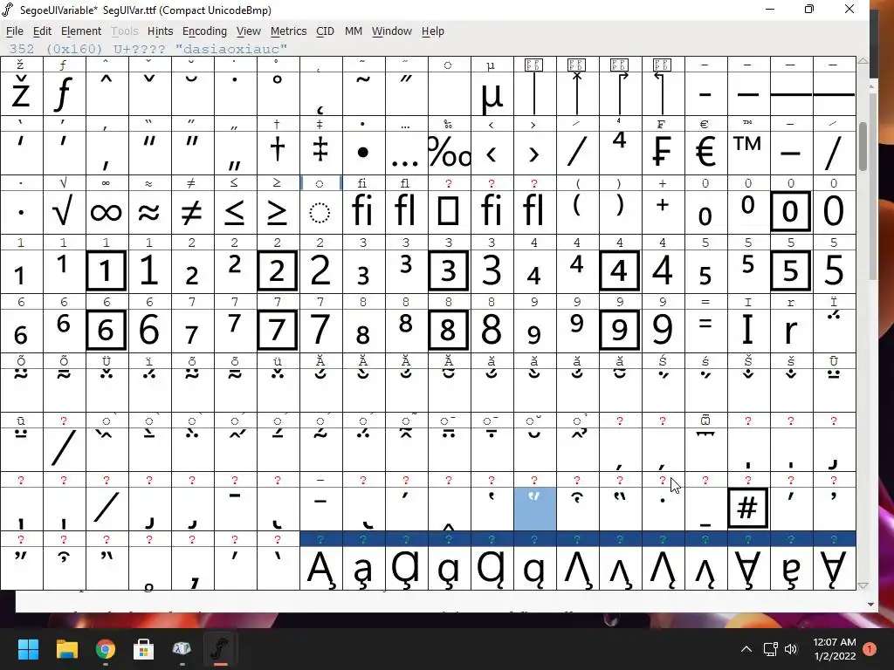894x670 pixels.
Task: Open the Help menu
Action: (x=433, y=31)
